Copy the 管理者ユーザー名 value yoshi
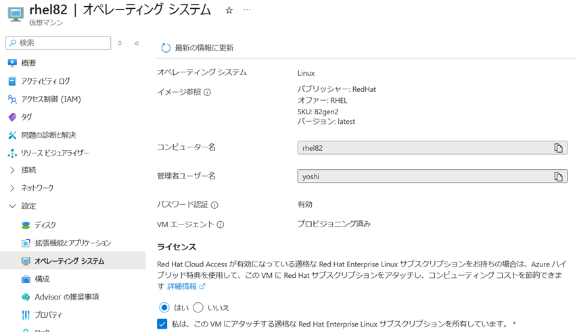Image resolution: width=575 pixels, height=332 pixels. click(558, 176)
